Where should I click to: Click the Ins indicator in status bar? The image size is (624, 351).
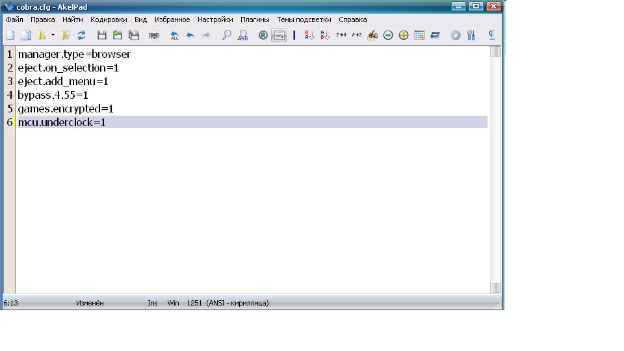click(152, 303)
